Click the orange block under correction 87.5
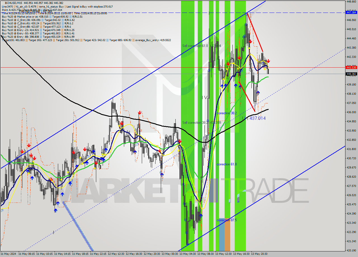Image resolution: width=358 pixels, height=257 pixels. point(227,235)
